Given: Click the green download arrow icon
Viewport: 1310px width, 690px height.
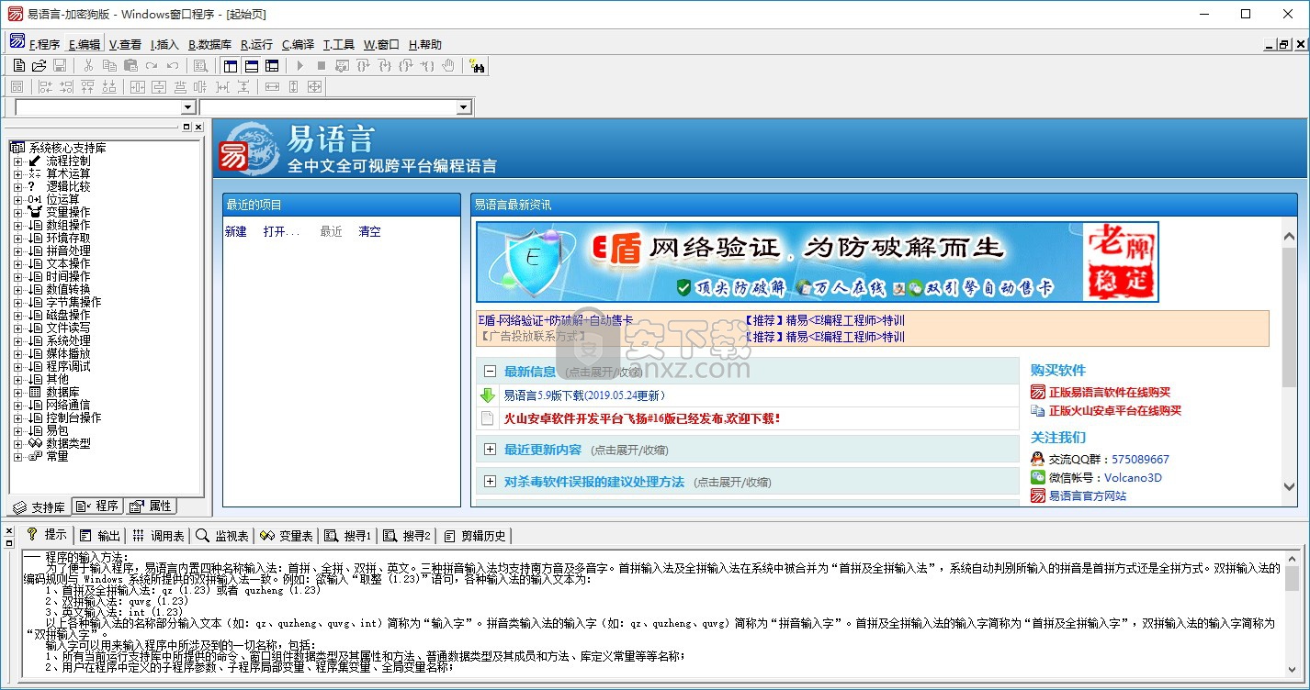Looking at the screenshot, I should click(488, 395).
